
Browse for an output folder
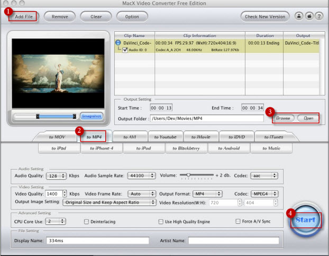(x=283, y=118)
